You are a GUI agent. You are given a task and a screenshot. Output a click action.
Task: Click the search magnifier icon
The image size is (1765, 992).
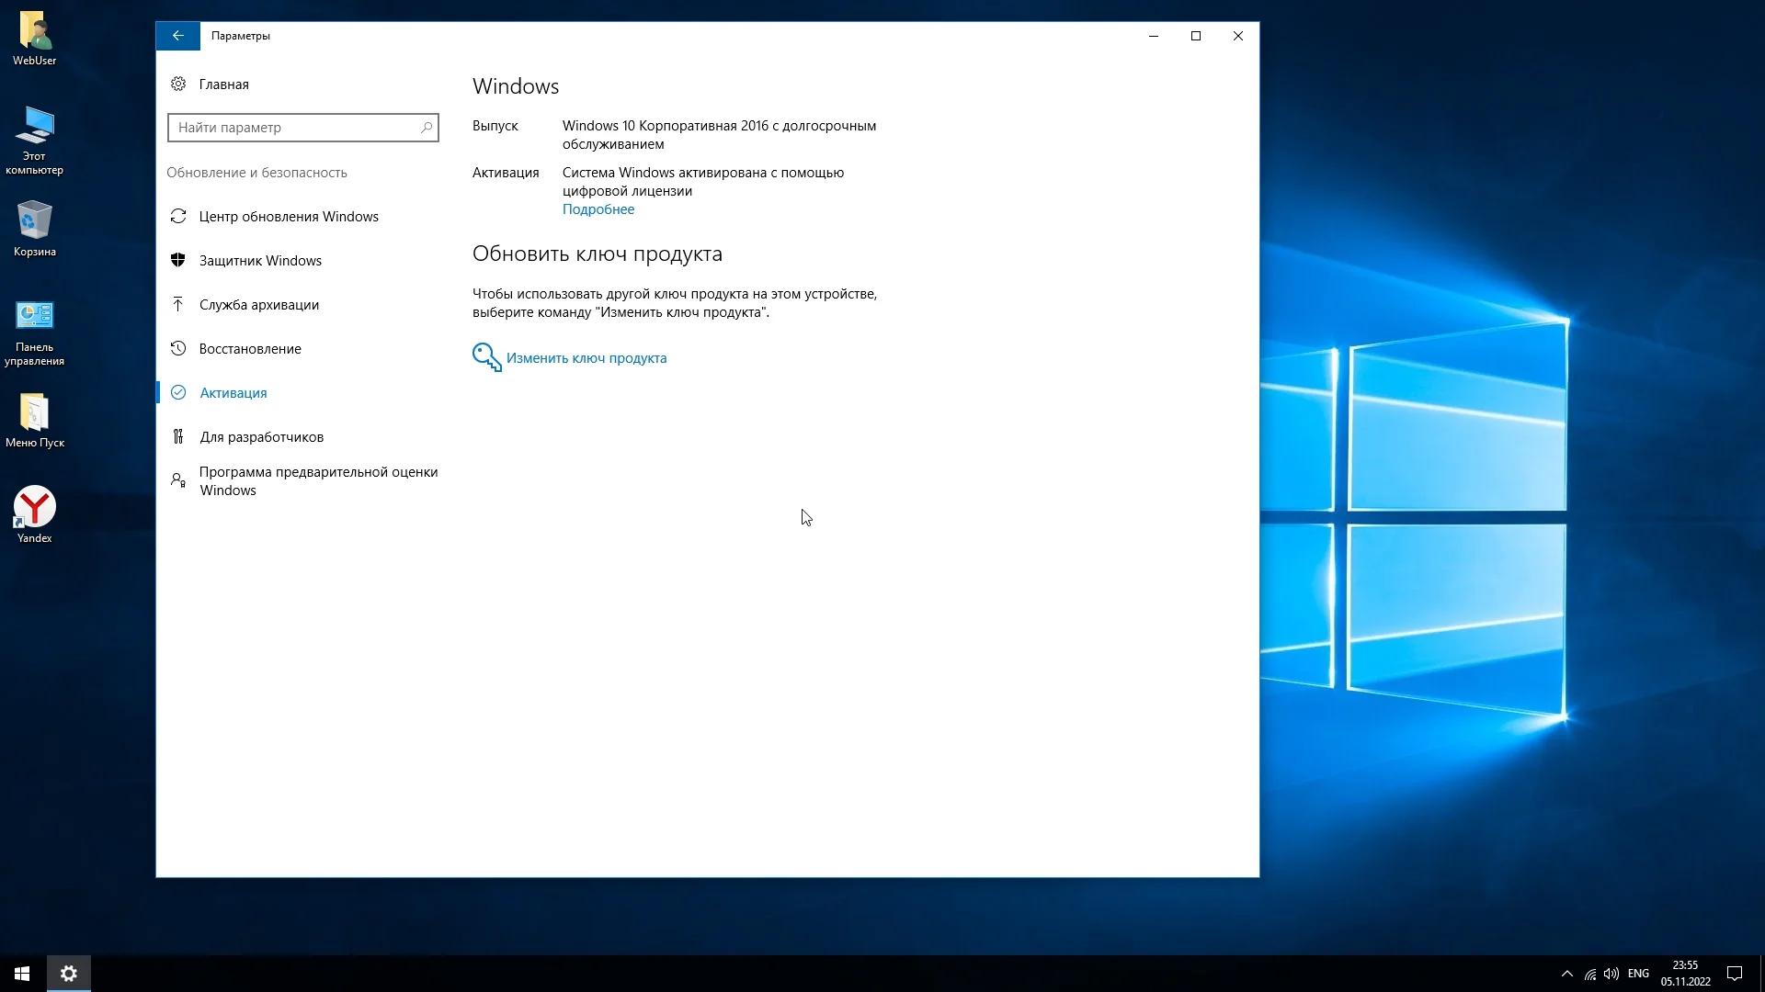(x=427, y=128)
